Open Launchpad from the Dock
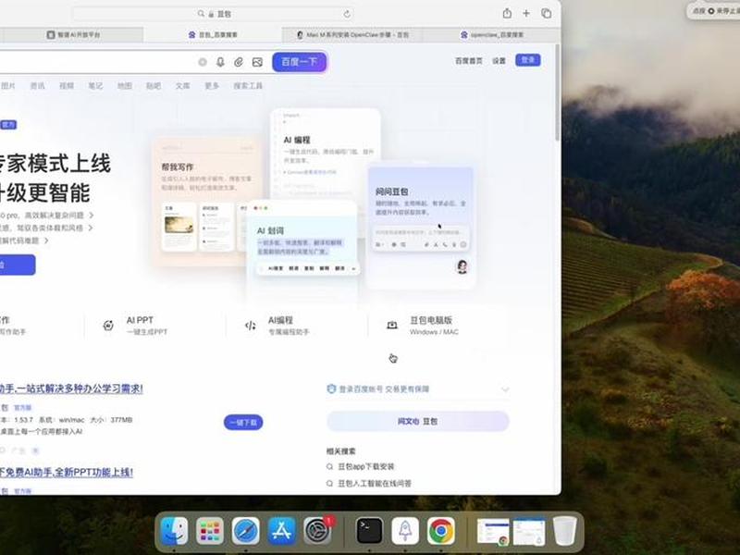The image size is (740, 555). [x=210, y=530]
